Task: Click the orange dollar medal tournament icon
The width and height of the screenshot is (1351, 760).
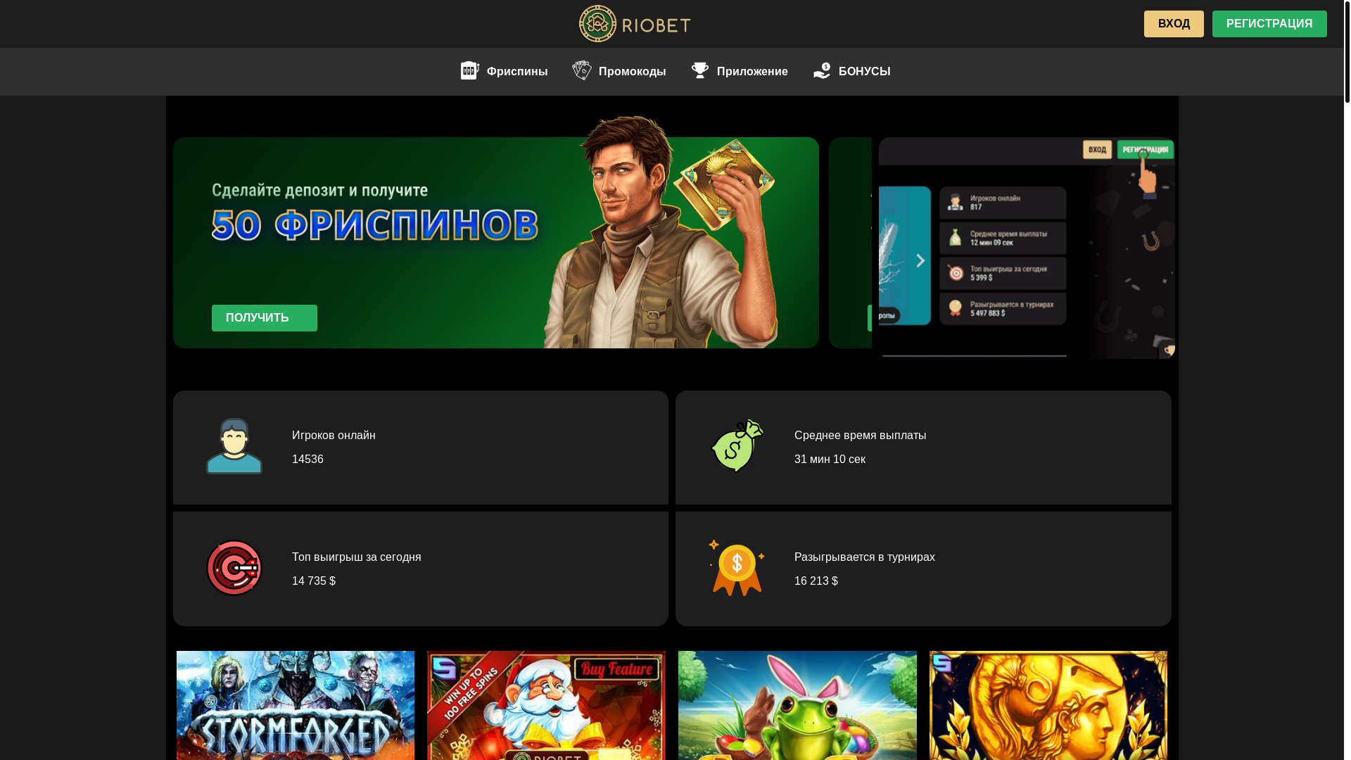Action: (x=737, y=568)
